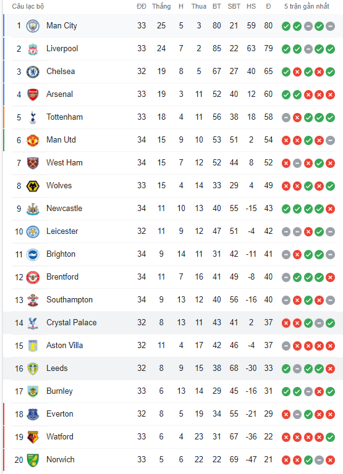
Task: Click the Wolves wolf-head logo
Action: click(33, 186)
